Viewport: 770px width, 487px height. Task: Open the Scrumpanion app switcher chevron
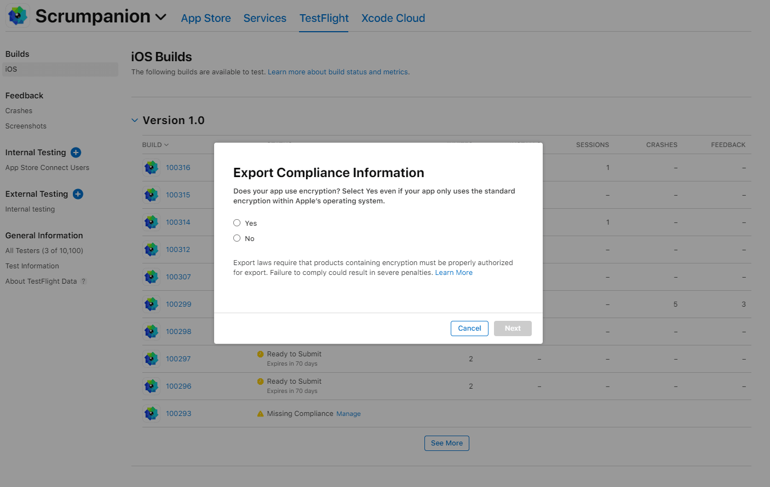coord(160,17)
